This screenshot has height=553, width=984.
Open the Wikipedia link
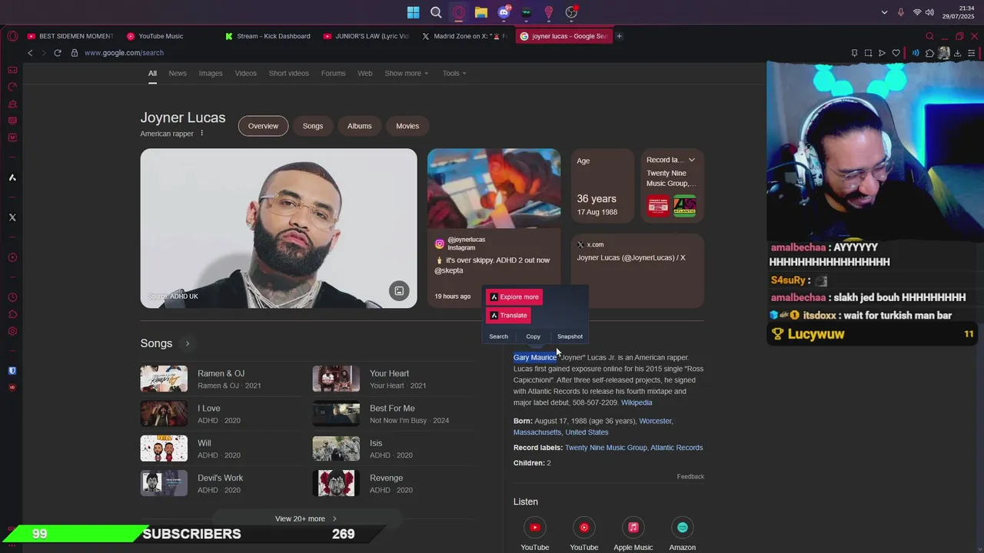pyautogui.click(x=637, y=402)
